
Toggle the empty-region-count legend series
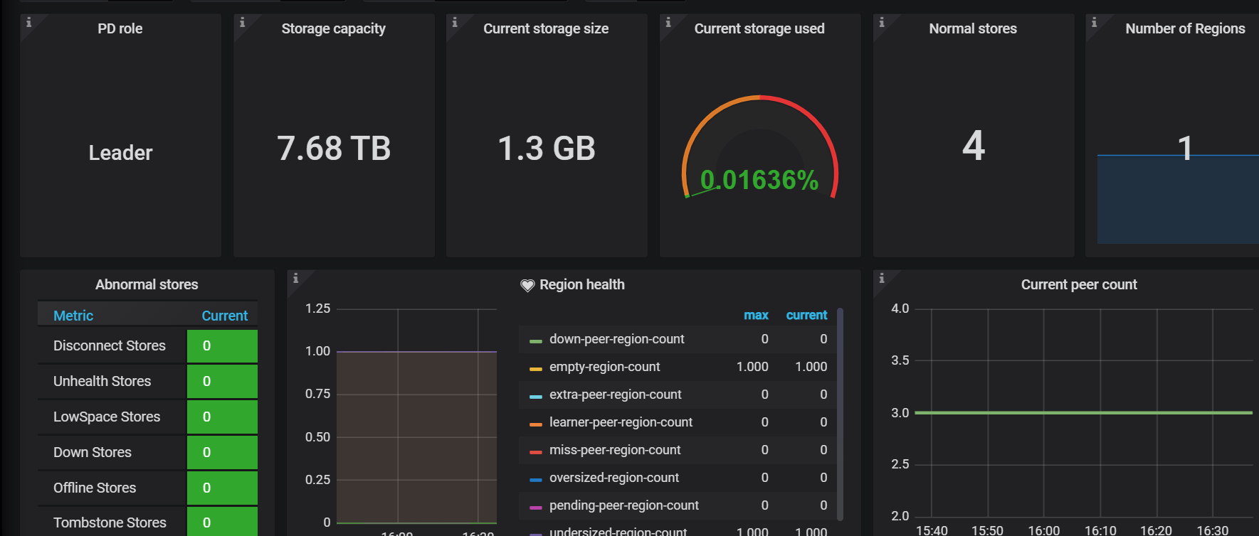pyautogui.click(x=604, y=367)
